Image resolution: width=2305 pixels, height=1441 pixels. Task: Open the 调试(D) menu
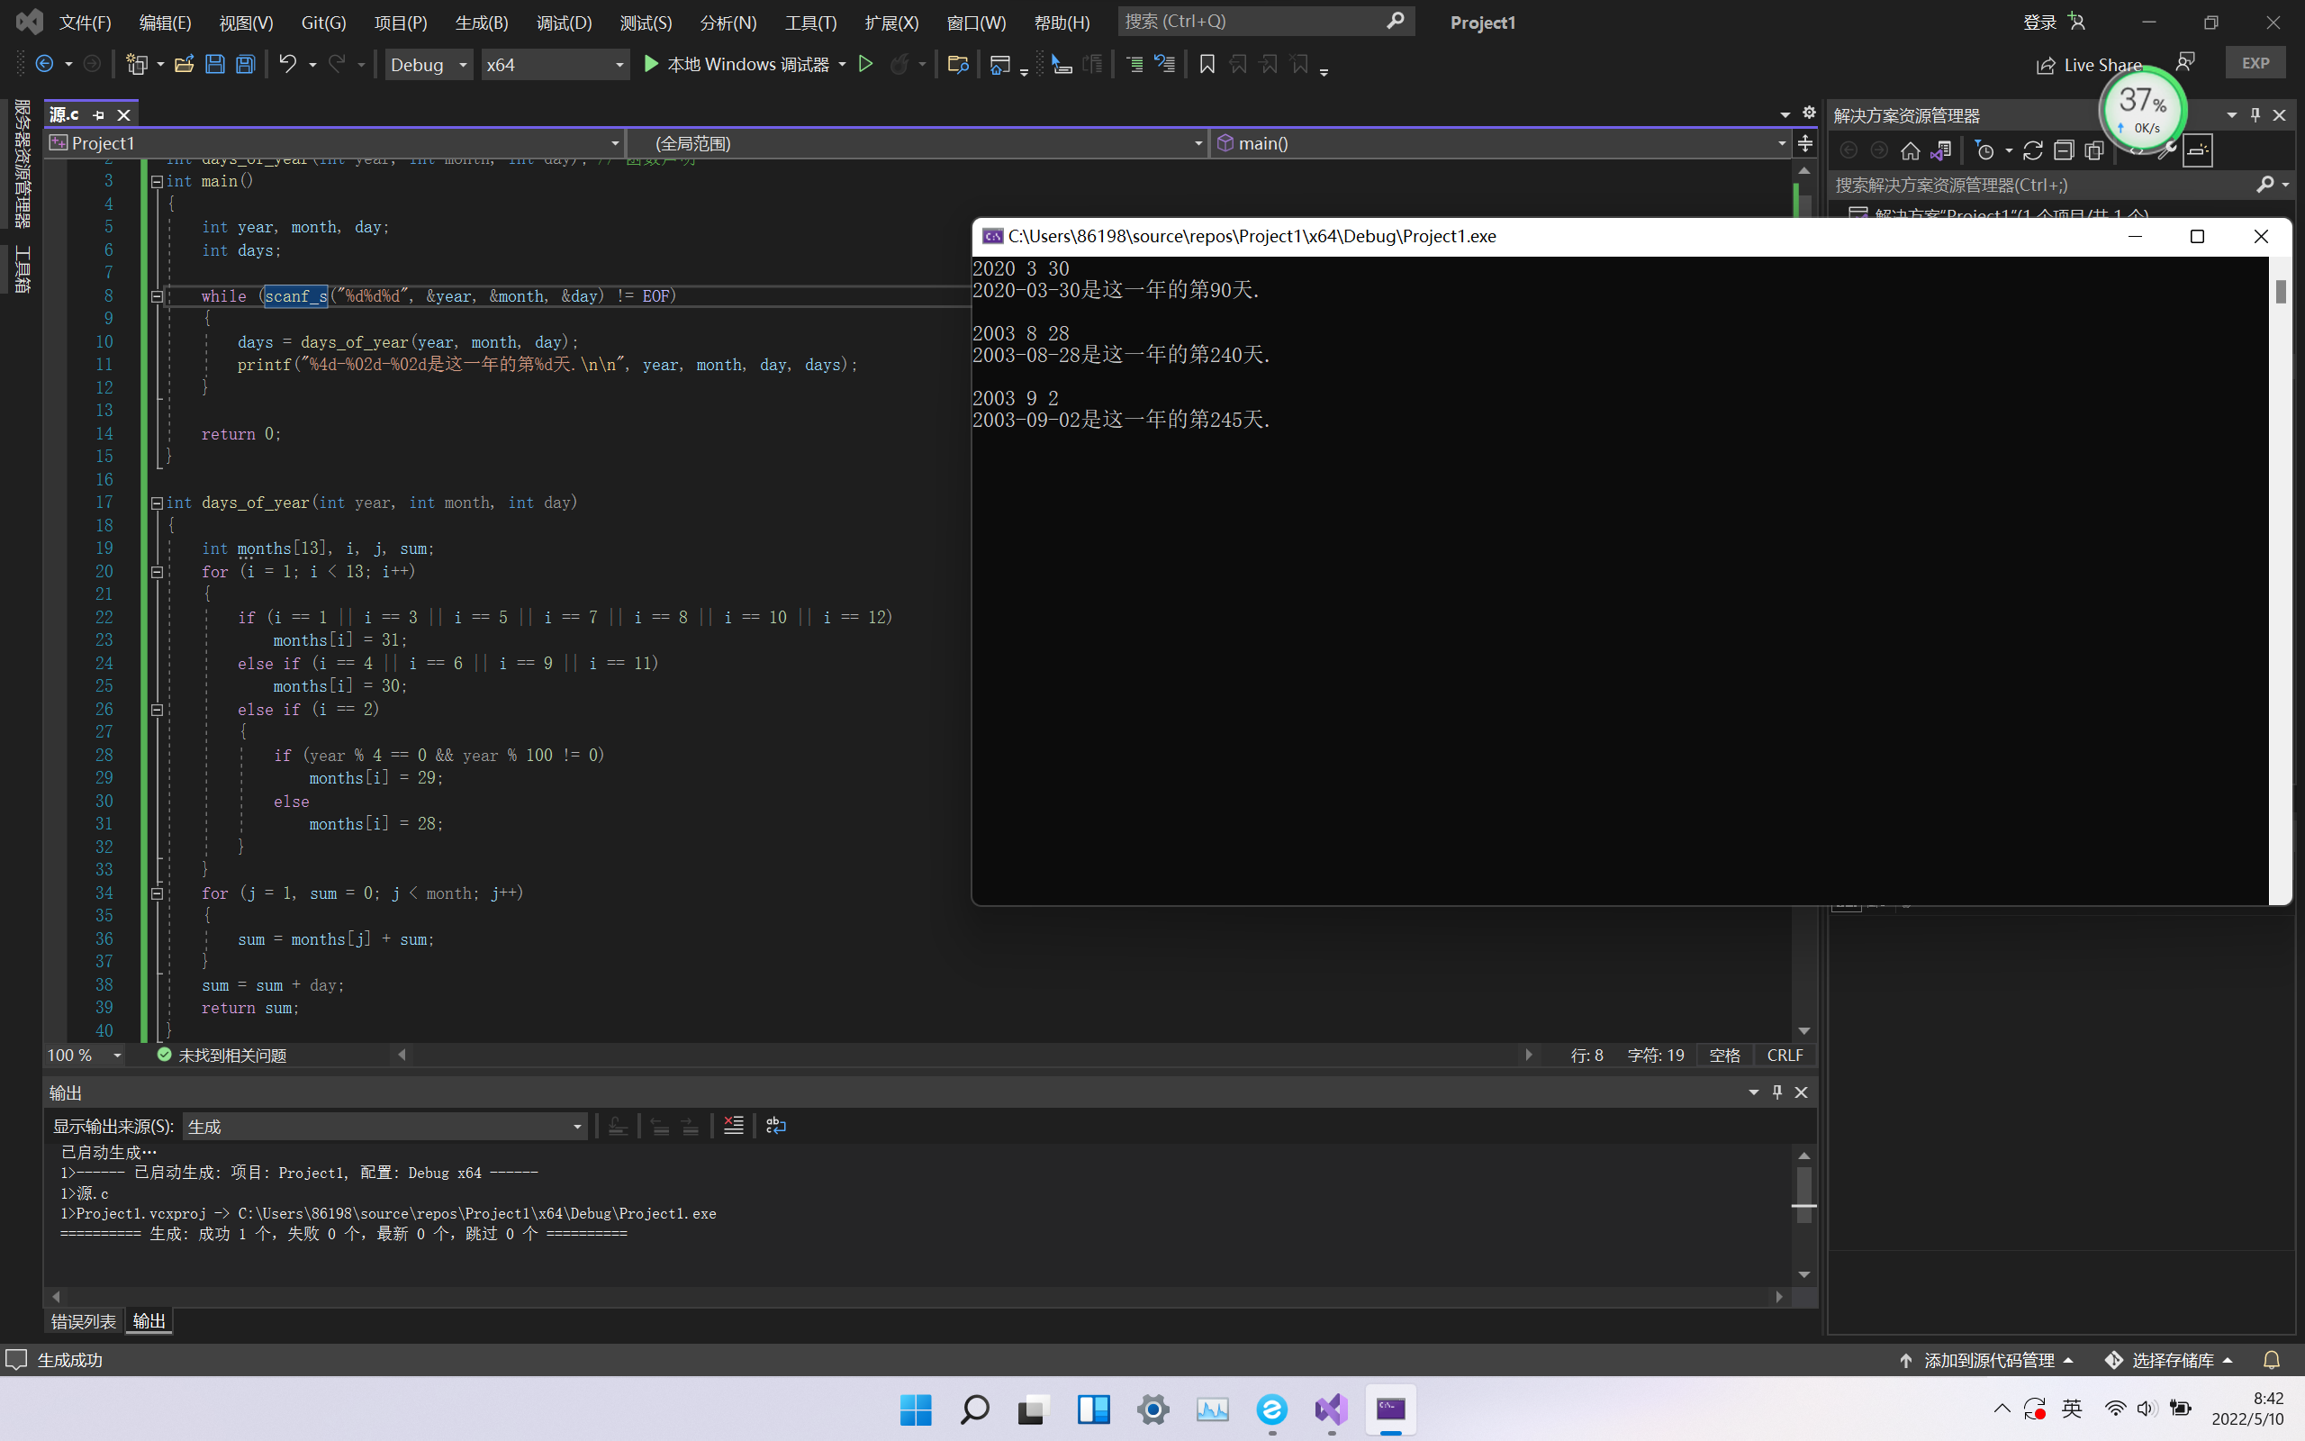[564, 23]
